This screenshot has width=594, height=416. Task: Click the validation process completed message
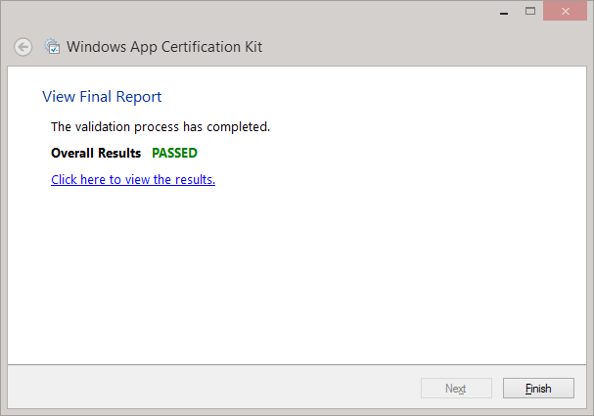tap(160, 126)
